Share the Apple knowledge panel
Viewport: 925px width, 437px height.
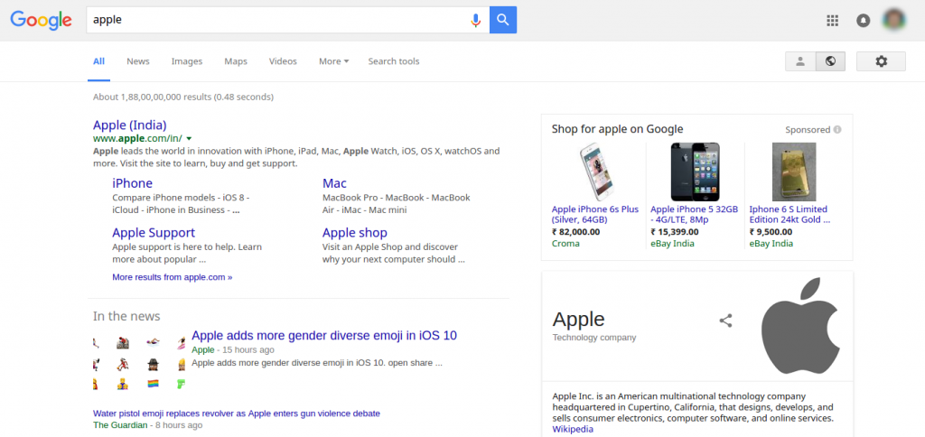tap(725, 321)
